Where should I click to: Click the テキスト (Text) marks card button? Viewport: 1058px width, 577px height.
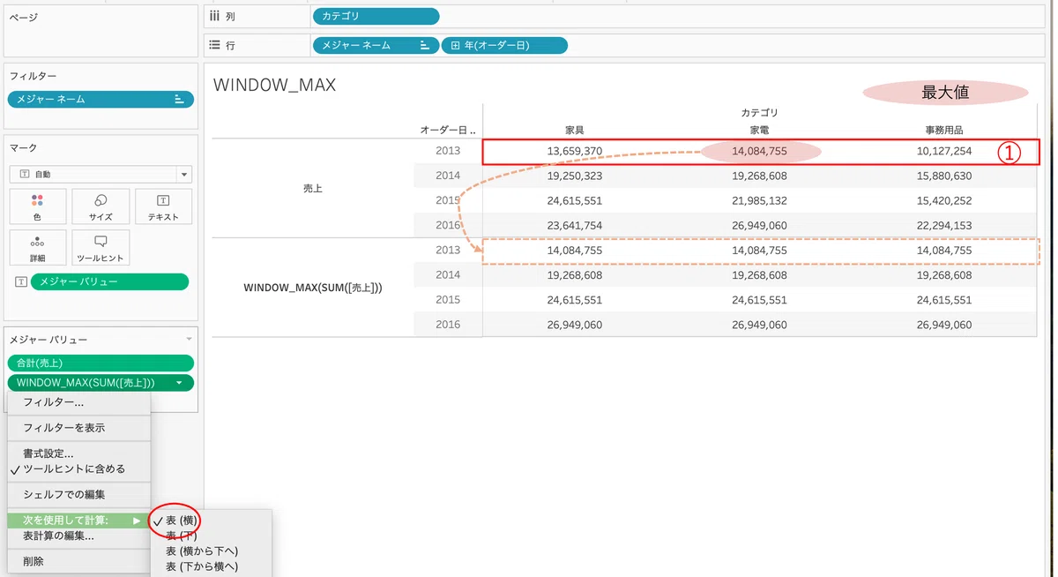163,206
